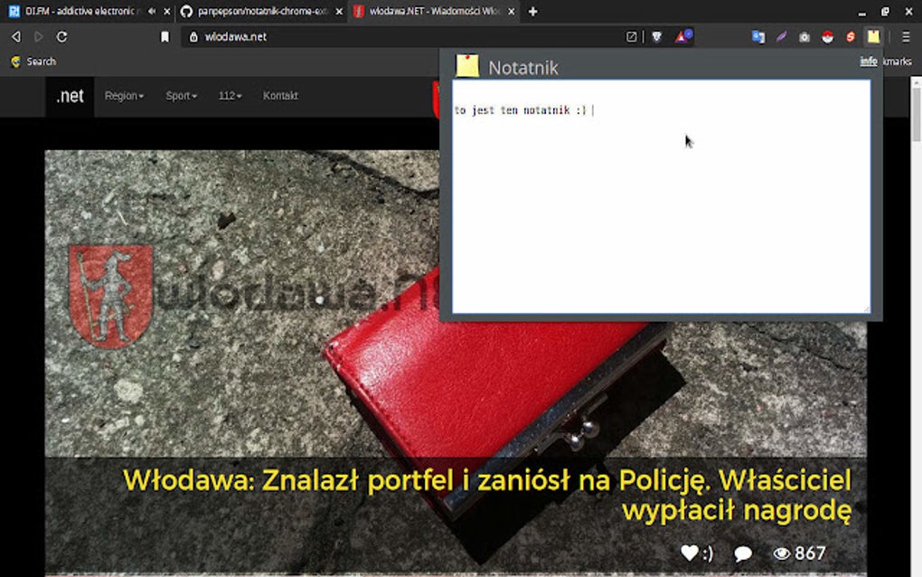Image resolution: width=922 pixels, height=577 pixels.
Task: Open the Sport dropdown menu
Action: point(179,95)
